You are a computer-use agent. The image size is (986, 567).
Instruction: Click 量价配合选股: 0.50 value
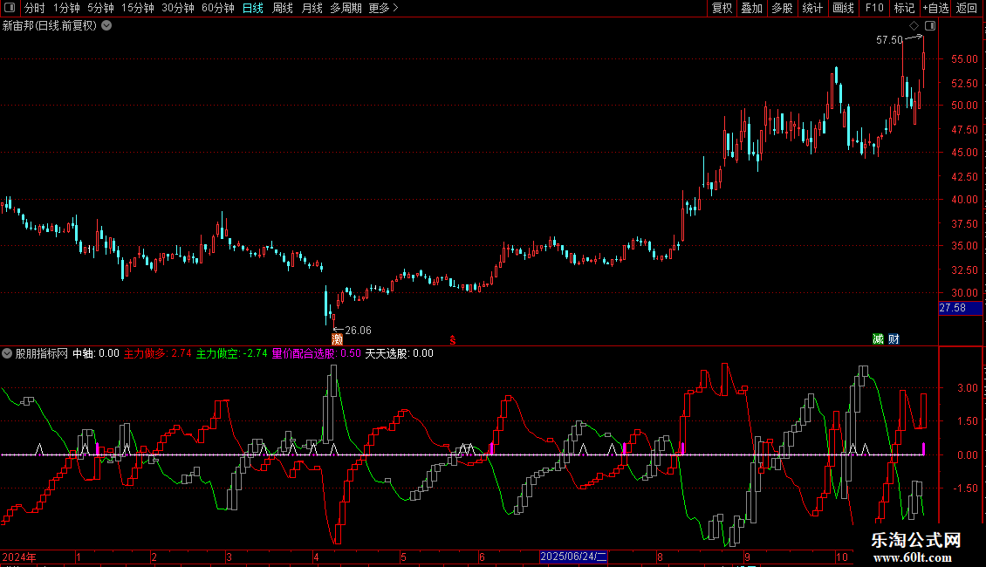pos(316,353)
